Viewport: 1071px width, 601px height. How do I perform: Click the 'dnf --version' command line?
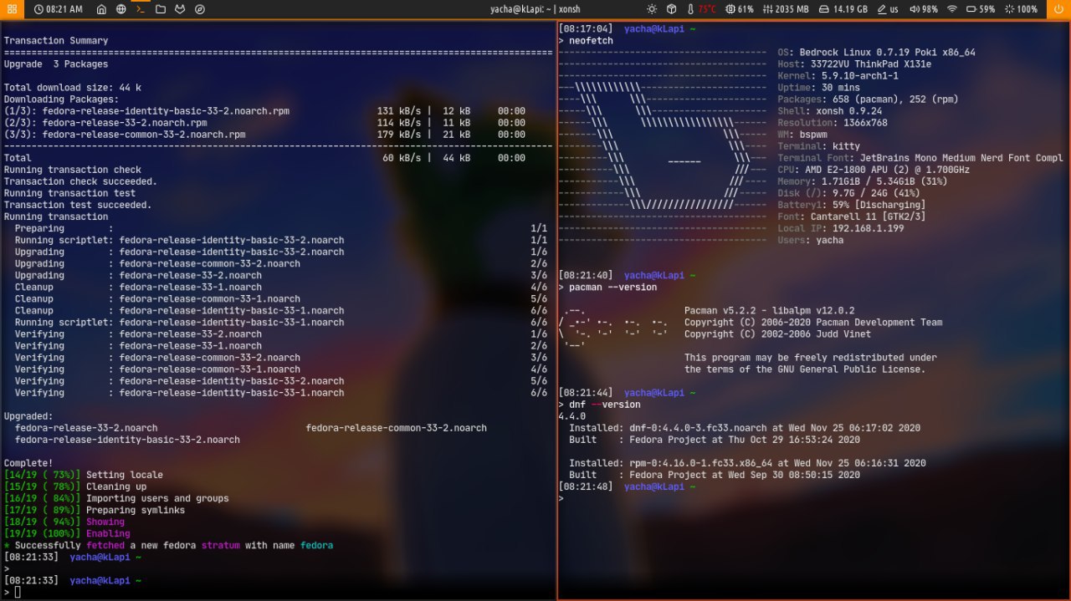(x=604, y=405)
